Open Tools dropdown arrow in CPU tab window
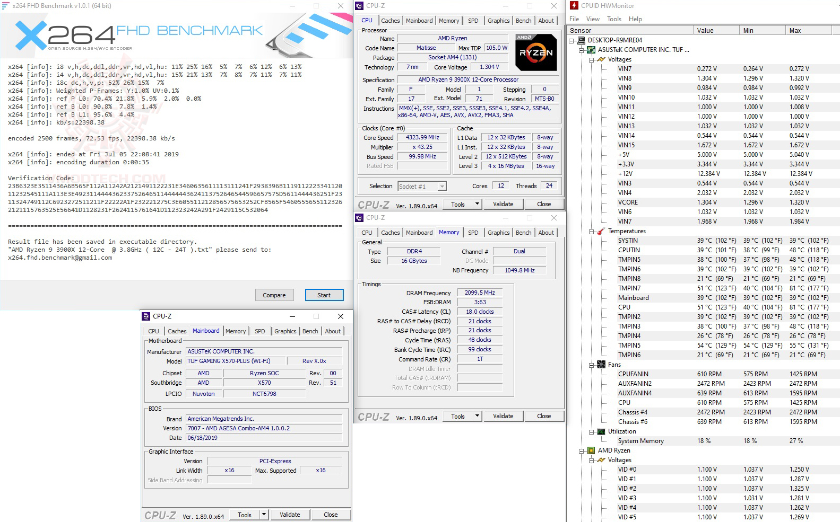840x522 pixels. point(477,204)
